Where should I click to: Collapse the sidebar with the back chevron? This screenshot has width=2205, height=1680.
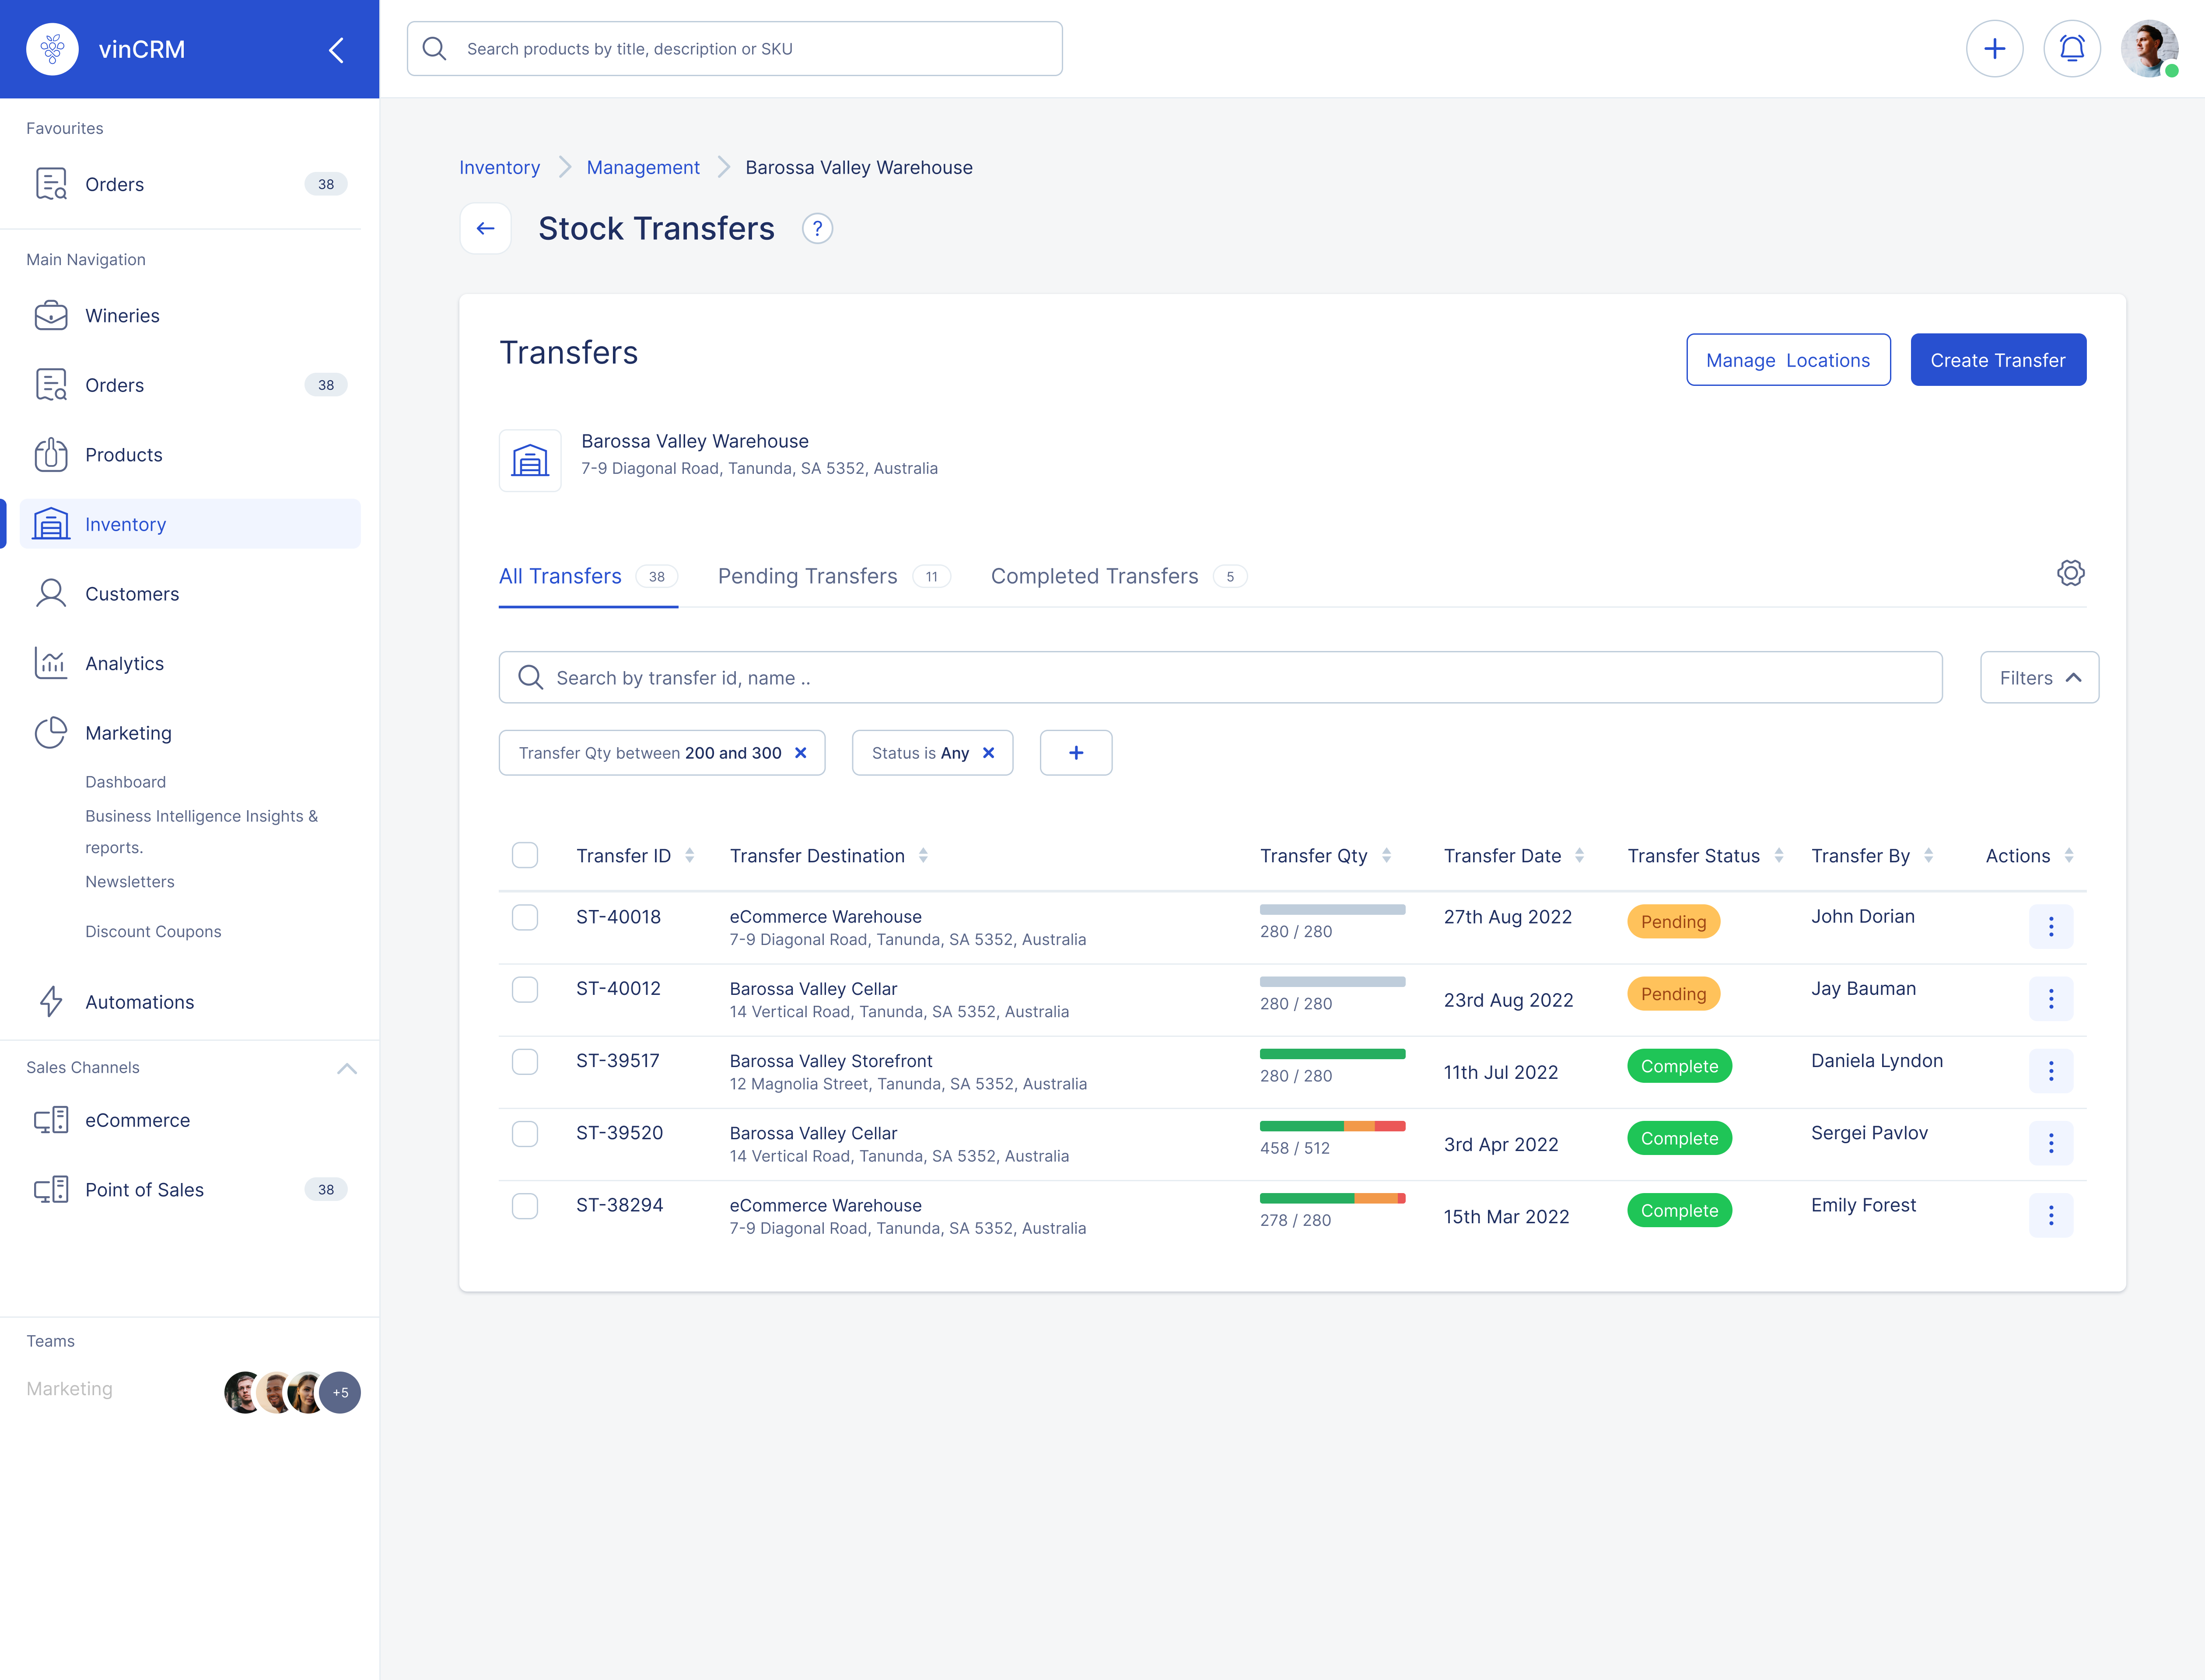[337, 50]
